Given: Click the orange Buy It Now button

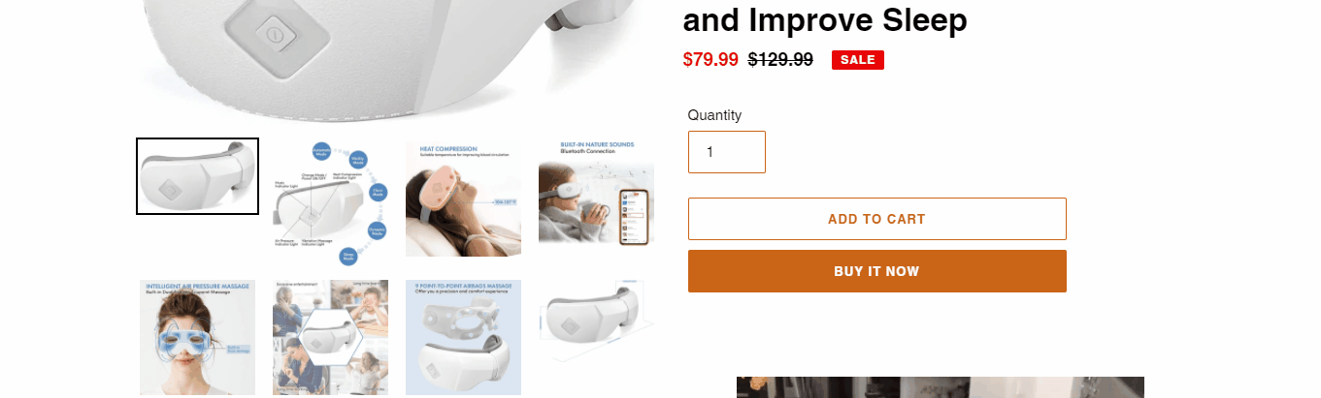Looking at the screenshot, I should coord(877,271).
